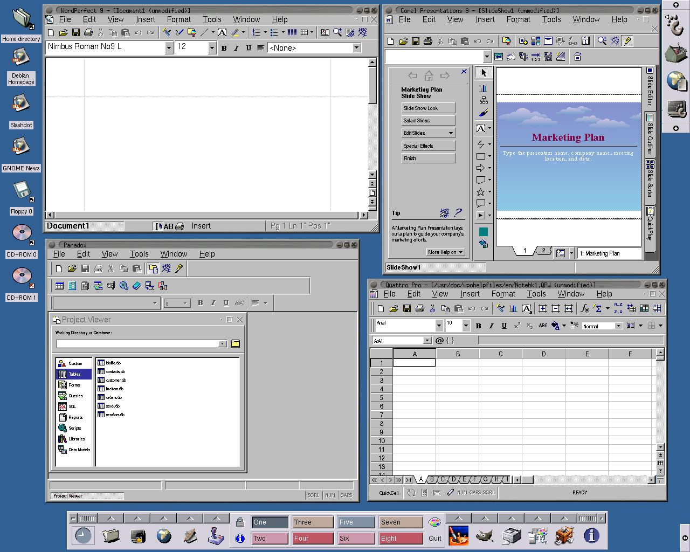Toggle superscript in Quattro Pro
This screenshot has height=552, width=690.
517,326
